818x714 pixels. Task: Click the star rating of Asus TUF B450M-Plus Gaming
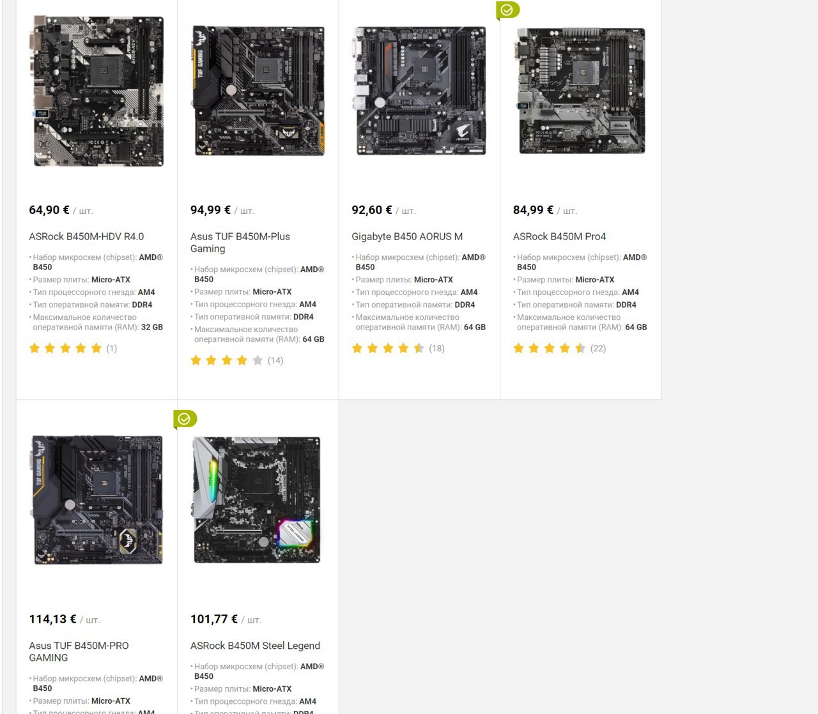(227, 360)
